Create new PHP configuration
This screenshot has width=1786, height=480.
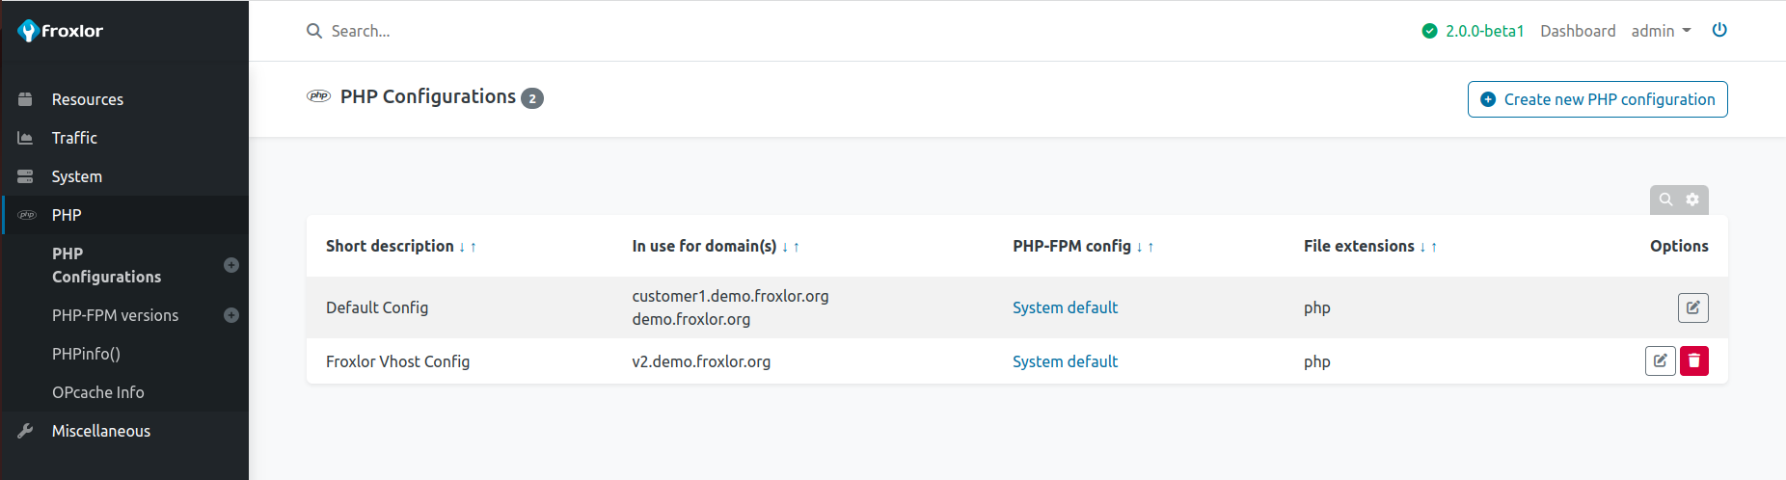click(x=1597, y=99)
